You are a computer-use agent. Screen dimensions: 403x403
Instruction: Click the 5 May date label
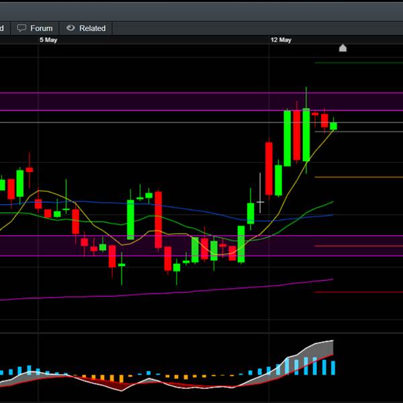(48, 40)
